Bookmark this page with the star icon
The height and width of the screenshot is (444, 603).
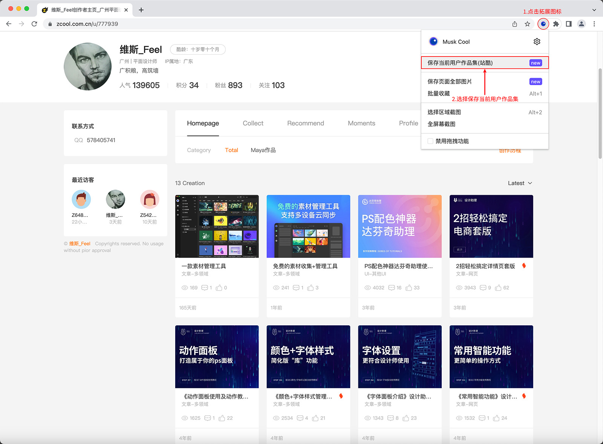tap(527, 24)
